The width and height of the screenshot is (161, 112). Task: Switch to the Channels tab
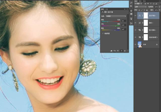pyautogui.click(x=140, y=1)
